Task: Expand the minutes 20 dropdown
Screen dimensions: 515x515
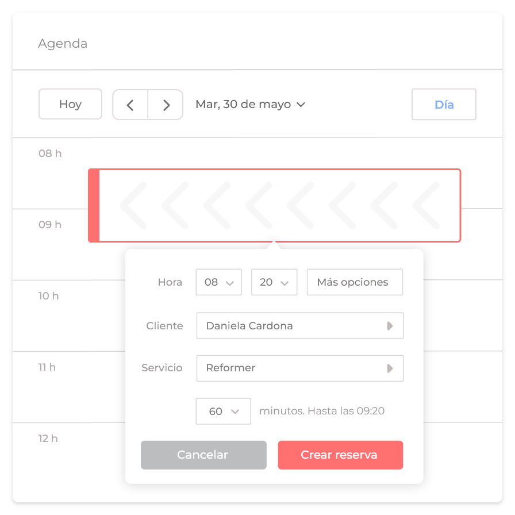Action: [274, 282]
